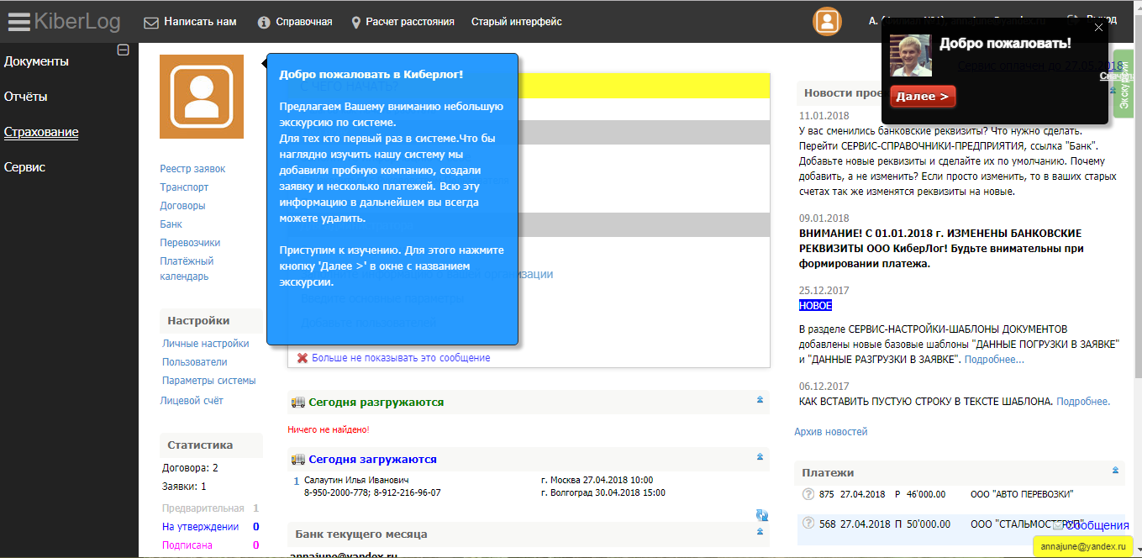Click the info icon beside Справочная
Screen dimensions: 1142x558
click(264, 22)
